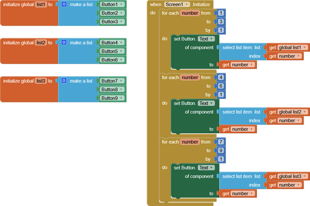Click the number field with value 3

[221, 22]
